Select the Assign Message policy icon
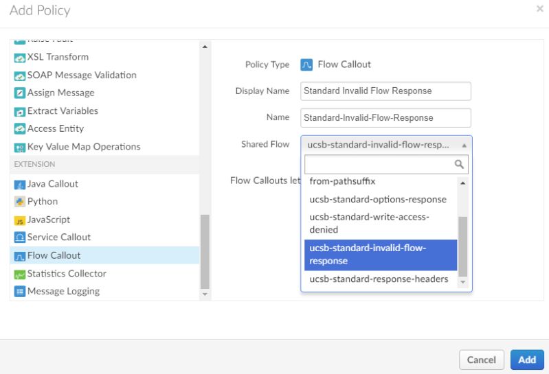Image resolution: width=549 pixels, height=374 pixels. pos(19,93)
